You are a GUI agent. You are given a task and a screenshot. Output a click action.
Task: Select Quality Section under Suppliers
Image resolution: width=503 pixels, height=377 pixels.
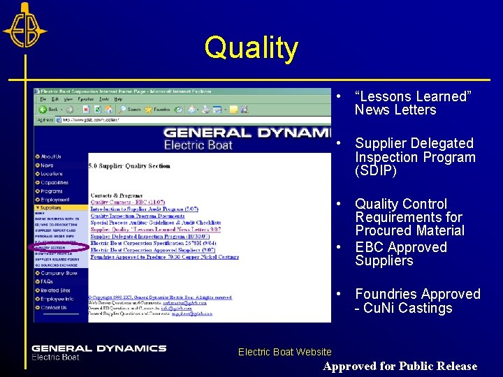click(50, 248)
